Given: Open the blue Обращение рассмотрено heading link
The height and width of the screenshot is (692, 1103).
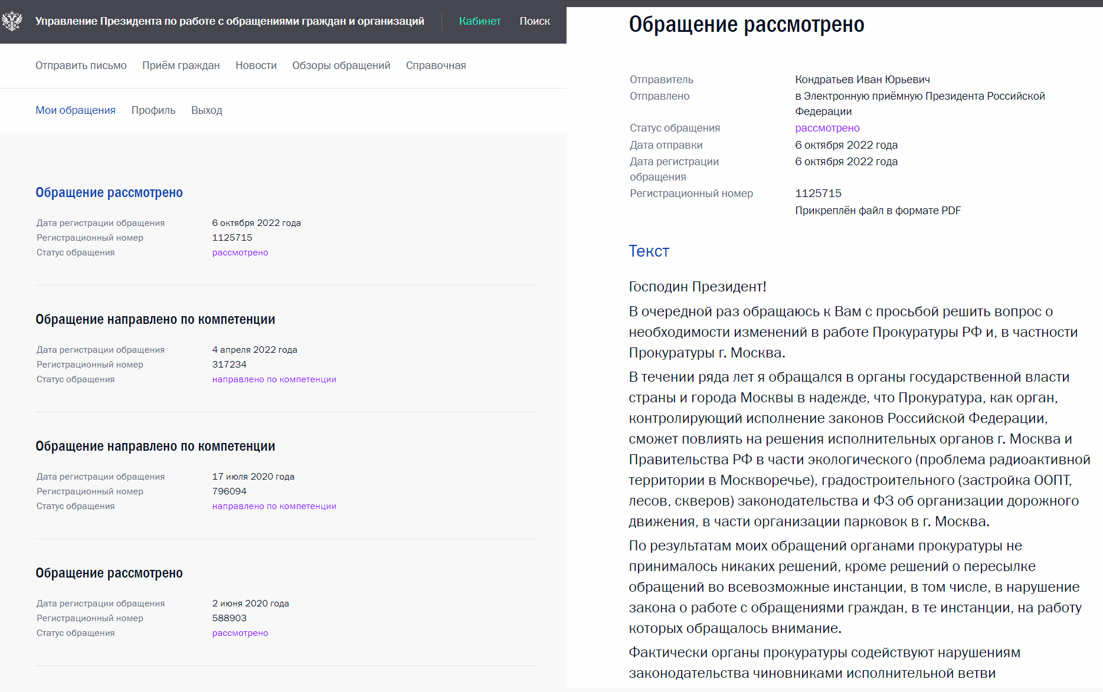Looking at the screenshot, I should click(x=109, y=192).
